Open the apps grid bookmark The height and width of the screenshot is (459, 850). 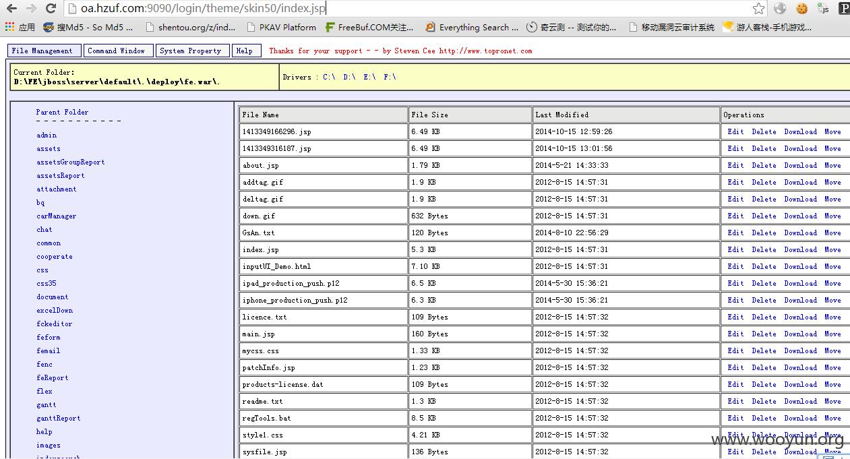[20, 28]
